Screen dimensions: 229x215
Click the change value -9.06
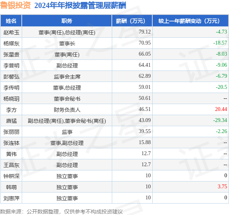click(x=221, y=65)
